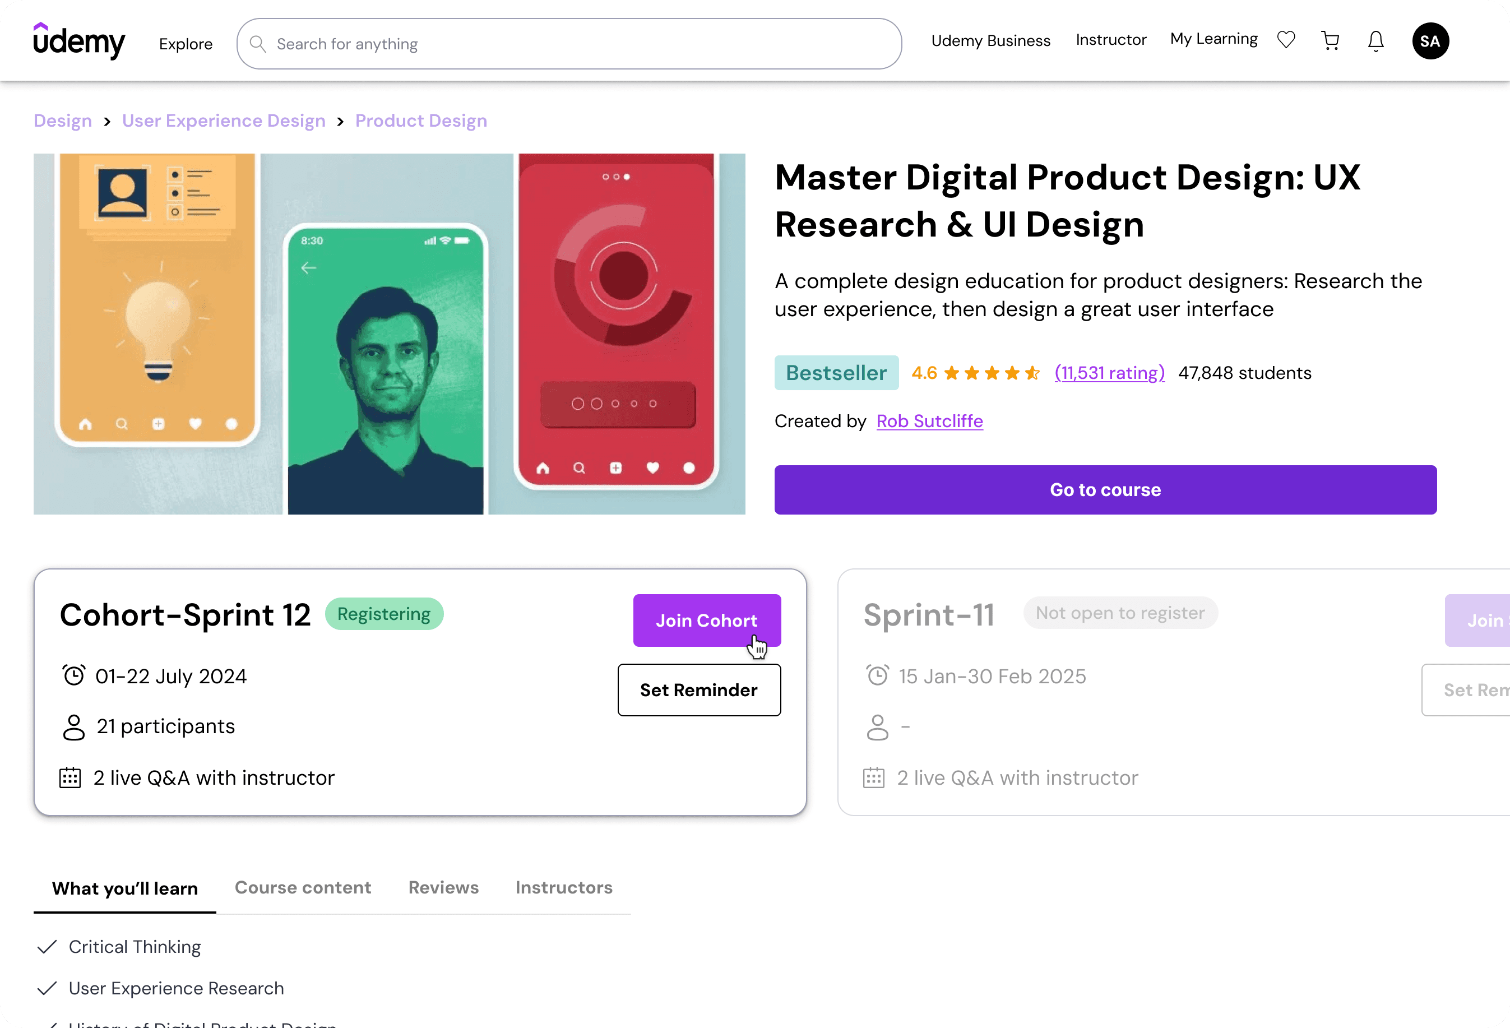View the 11,531 ratings link
The width and height of the screenshot is (1510, 1028).
(x=1109, y=372)
